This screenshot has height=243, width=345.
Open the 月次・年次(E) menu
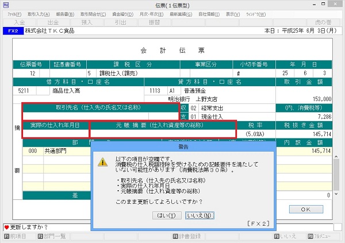click(151, 14)
